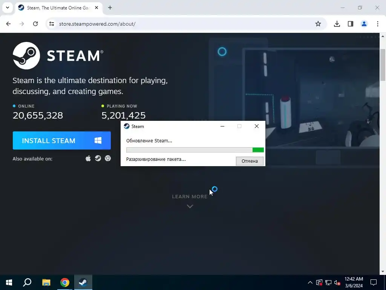
Task: Open new tab with plus button
Action: pyautogui.click(x=110, y=8)
